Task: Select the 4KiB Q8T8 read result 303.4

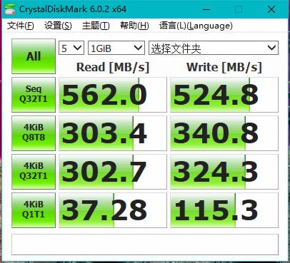Action: [x=113, y=133]
